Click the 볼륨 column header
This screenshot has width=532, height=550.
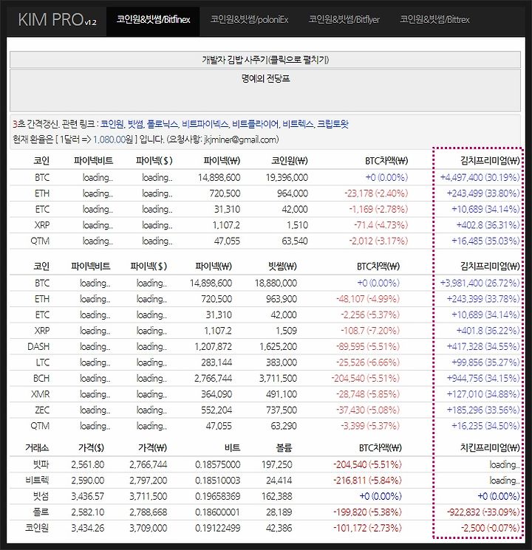tap(284, 447)
